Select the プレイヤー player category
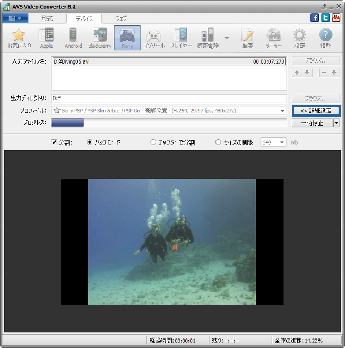 click(x=180, y=38)
